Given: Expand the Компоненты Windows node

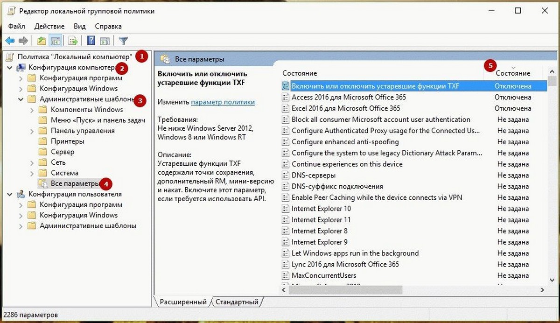Looking at the screenshot, I should pos(32,110).
